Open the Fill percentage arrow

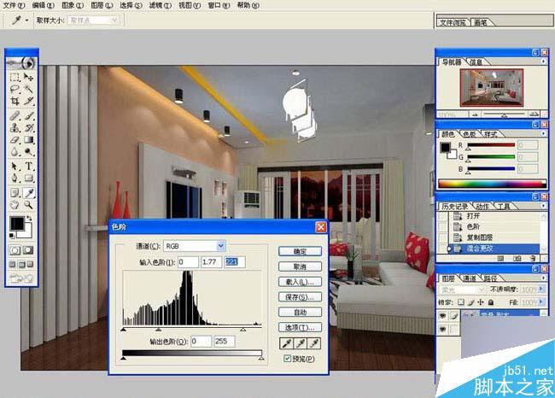[x=540, y=302]
